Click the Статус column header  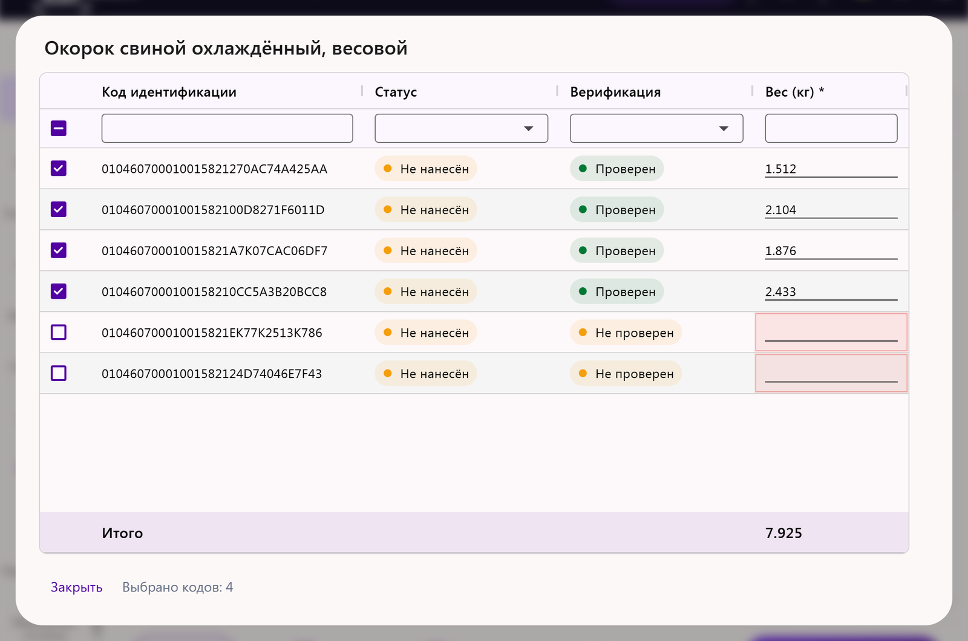click(396, 92)
